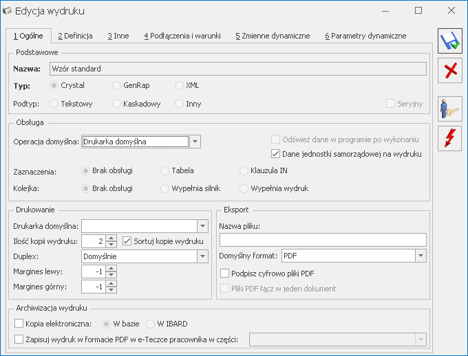Increase the Ilość kopii wydruku value
This screenshot has width=468, height=356.
pos(111,238)
